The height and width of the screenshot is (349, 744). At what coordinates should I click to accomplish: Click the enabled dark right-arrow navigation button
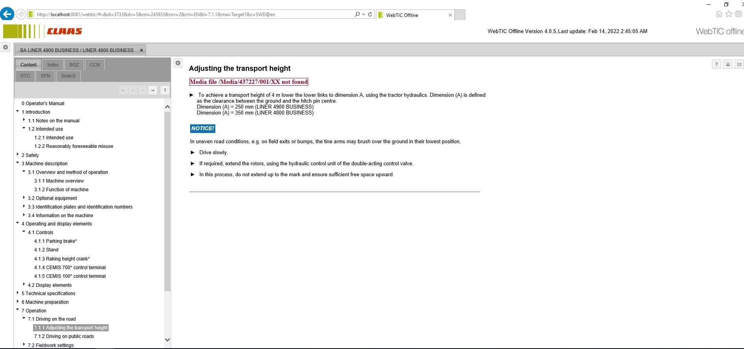153,90
